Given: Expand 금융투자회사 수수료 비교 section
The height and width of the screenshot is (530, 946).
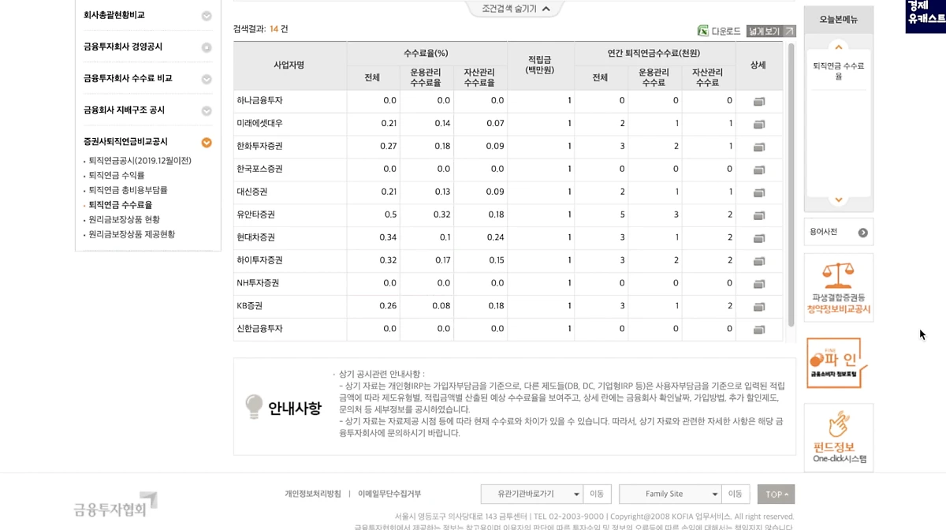Looking at the screenshot, I should click(207, 79).
